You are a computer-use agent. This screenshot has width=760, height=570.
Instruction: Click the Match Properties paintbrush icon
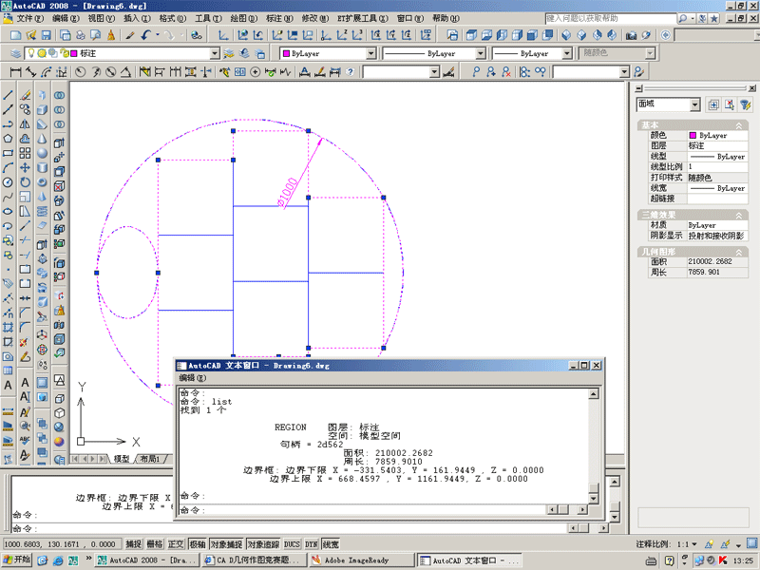pyautogui.click(x=130, y=35)
